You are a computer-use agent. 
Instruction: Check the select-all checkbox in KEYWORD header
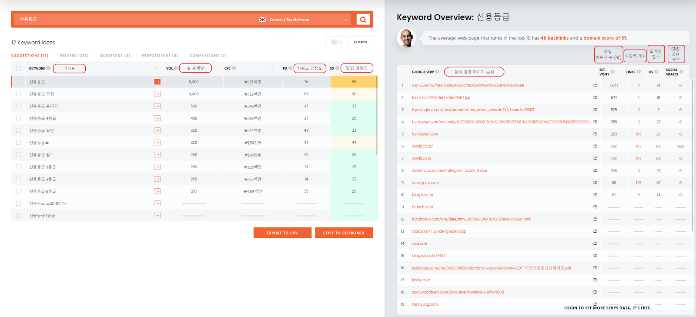point(18,68)
